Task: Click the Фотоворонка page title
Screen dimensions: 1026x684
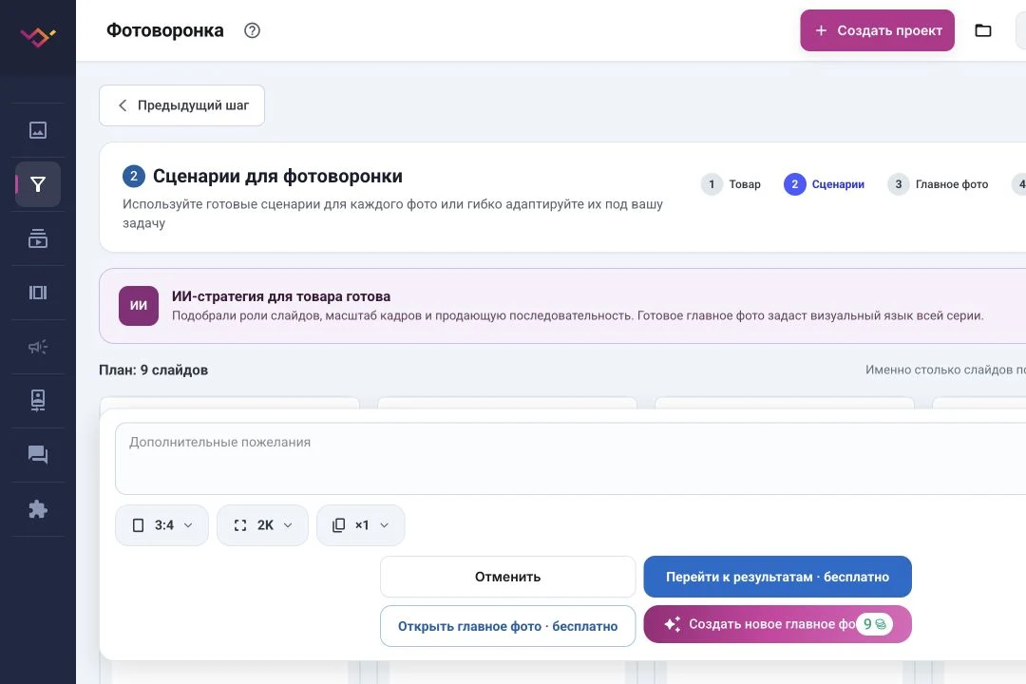Action: pyautogui.click(x=165, y=30)
